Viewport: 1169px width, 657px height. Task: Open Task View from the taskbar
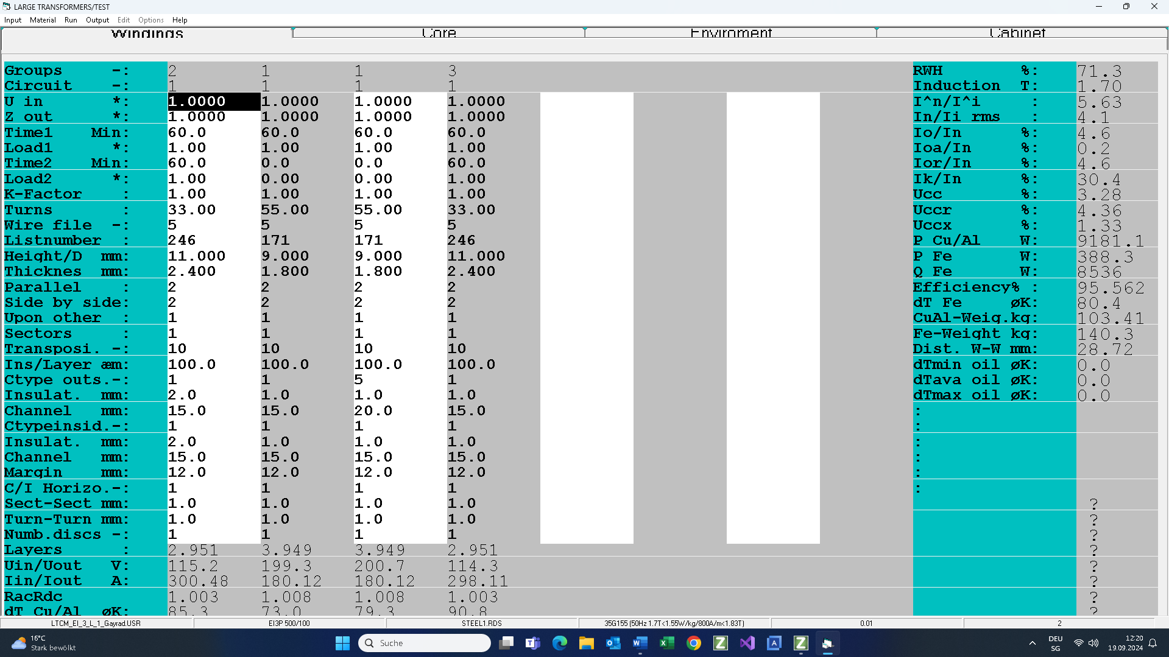point(506,643)
